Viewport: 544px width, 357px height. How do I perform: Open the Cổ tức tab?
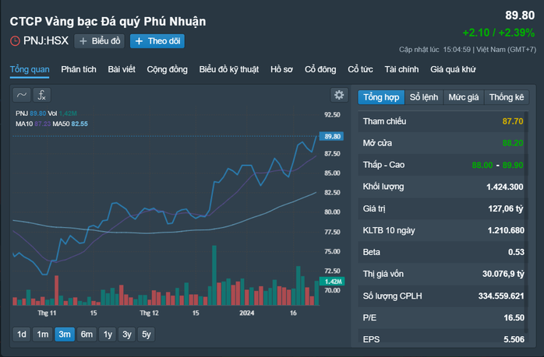(360, 69)
